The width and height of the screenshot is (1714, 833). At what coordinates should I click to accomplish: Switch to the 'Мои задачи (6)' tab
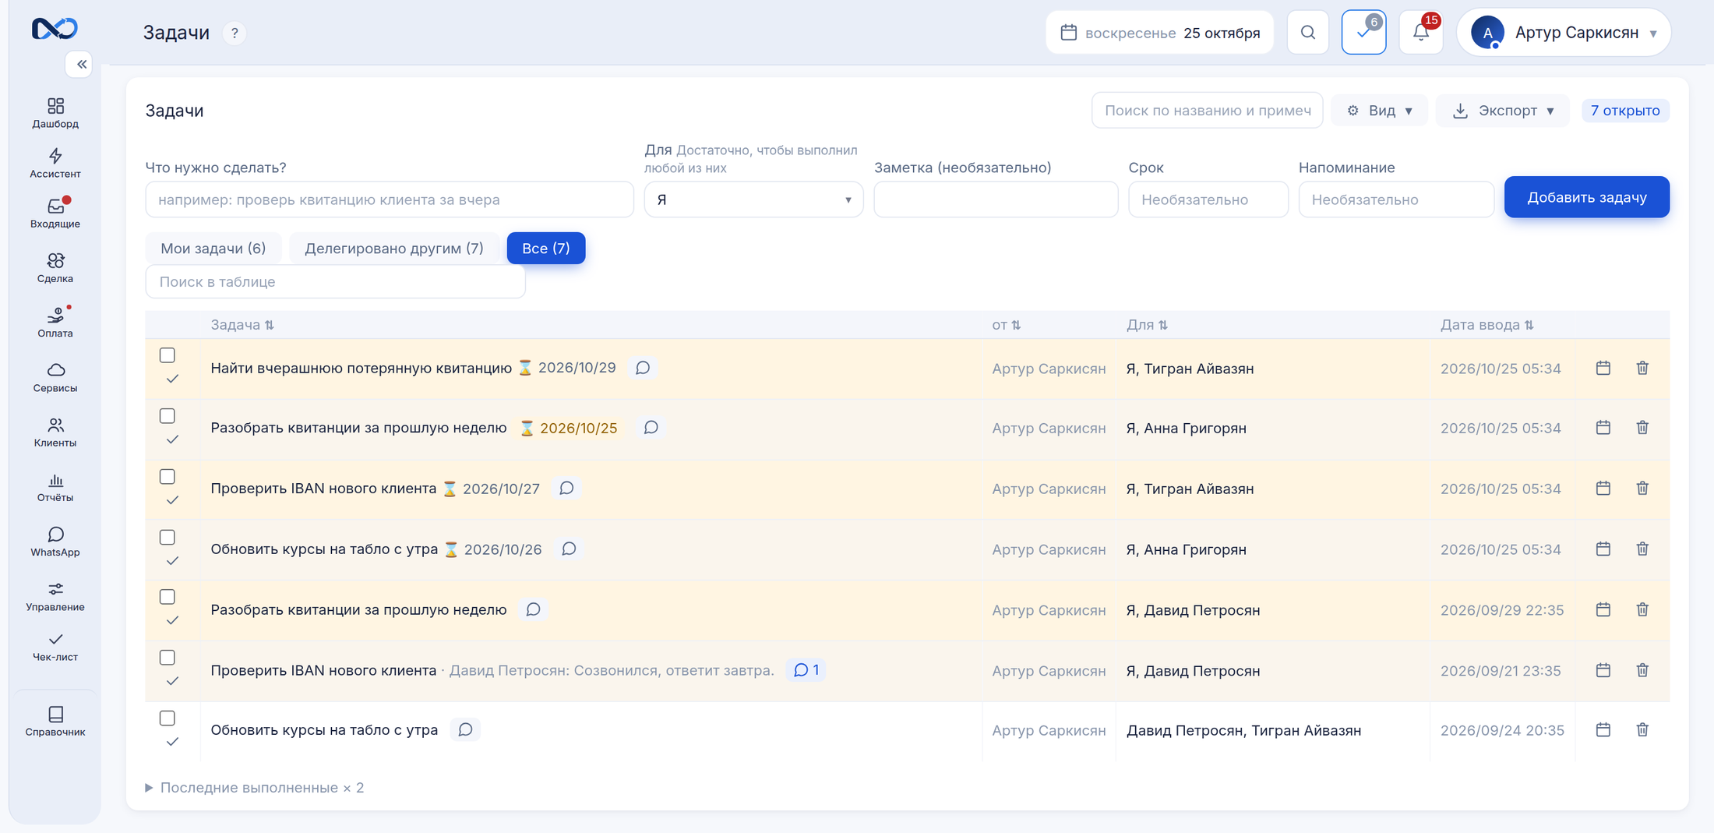213,249
